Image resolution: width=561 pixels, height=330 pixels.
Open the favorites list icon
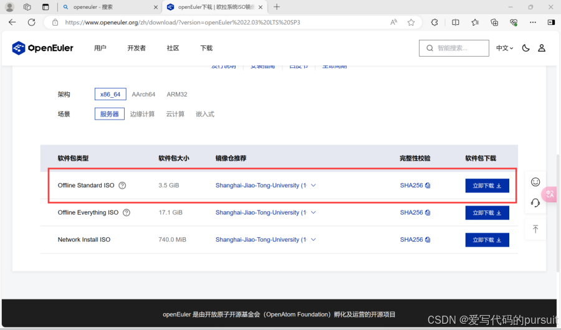click(x=475, y=22)
